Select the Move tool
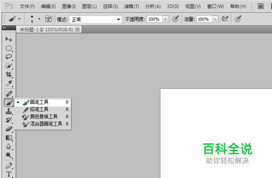This screenshot has height=178, width=272. click(9, 39)
